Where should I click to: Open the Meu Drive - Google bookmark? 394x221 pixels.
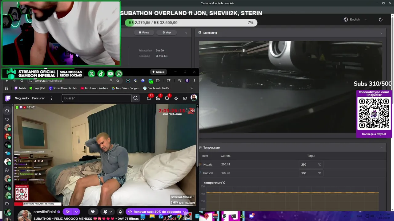coord(126,88)
